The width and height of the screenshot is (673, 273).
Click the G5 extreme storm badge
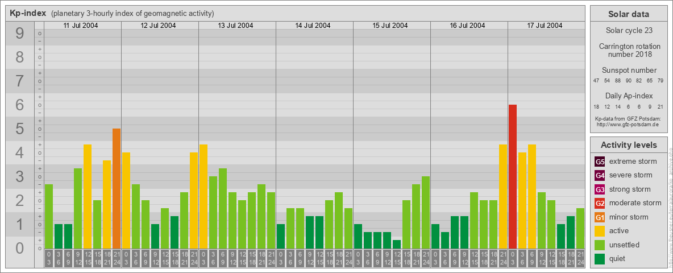(600, 162)
